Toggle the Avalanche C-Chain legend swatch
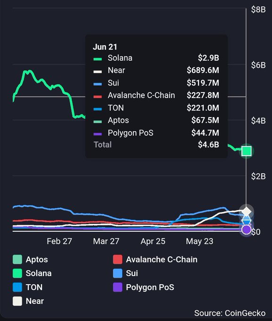 point(117,259)
